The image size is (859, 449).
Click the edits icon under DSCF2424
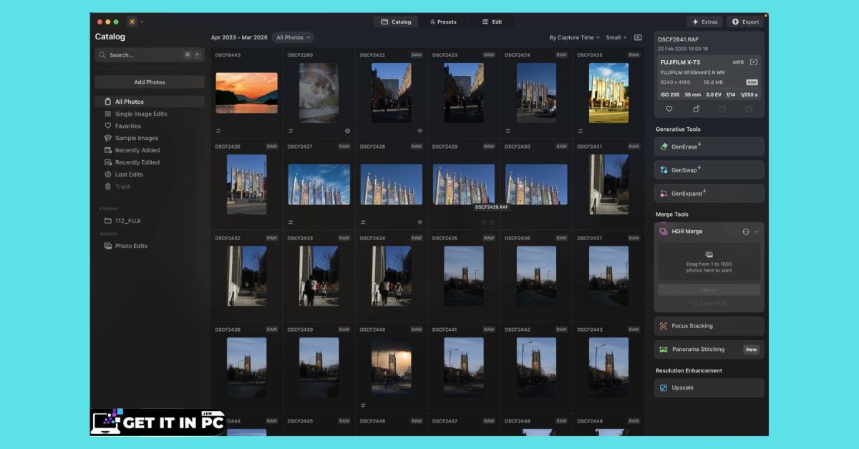tap(508, 131)
